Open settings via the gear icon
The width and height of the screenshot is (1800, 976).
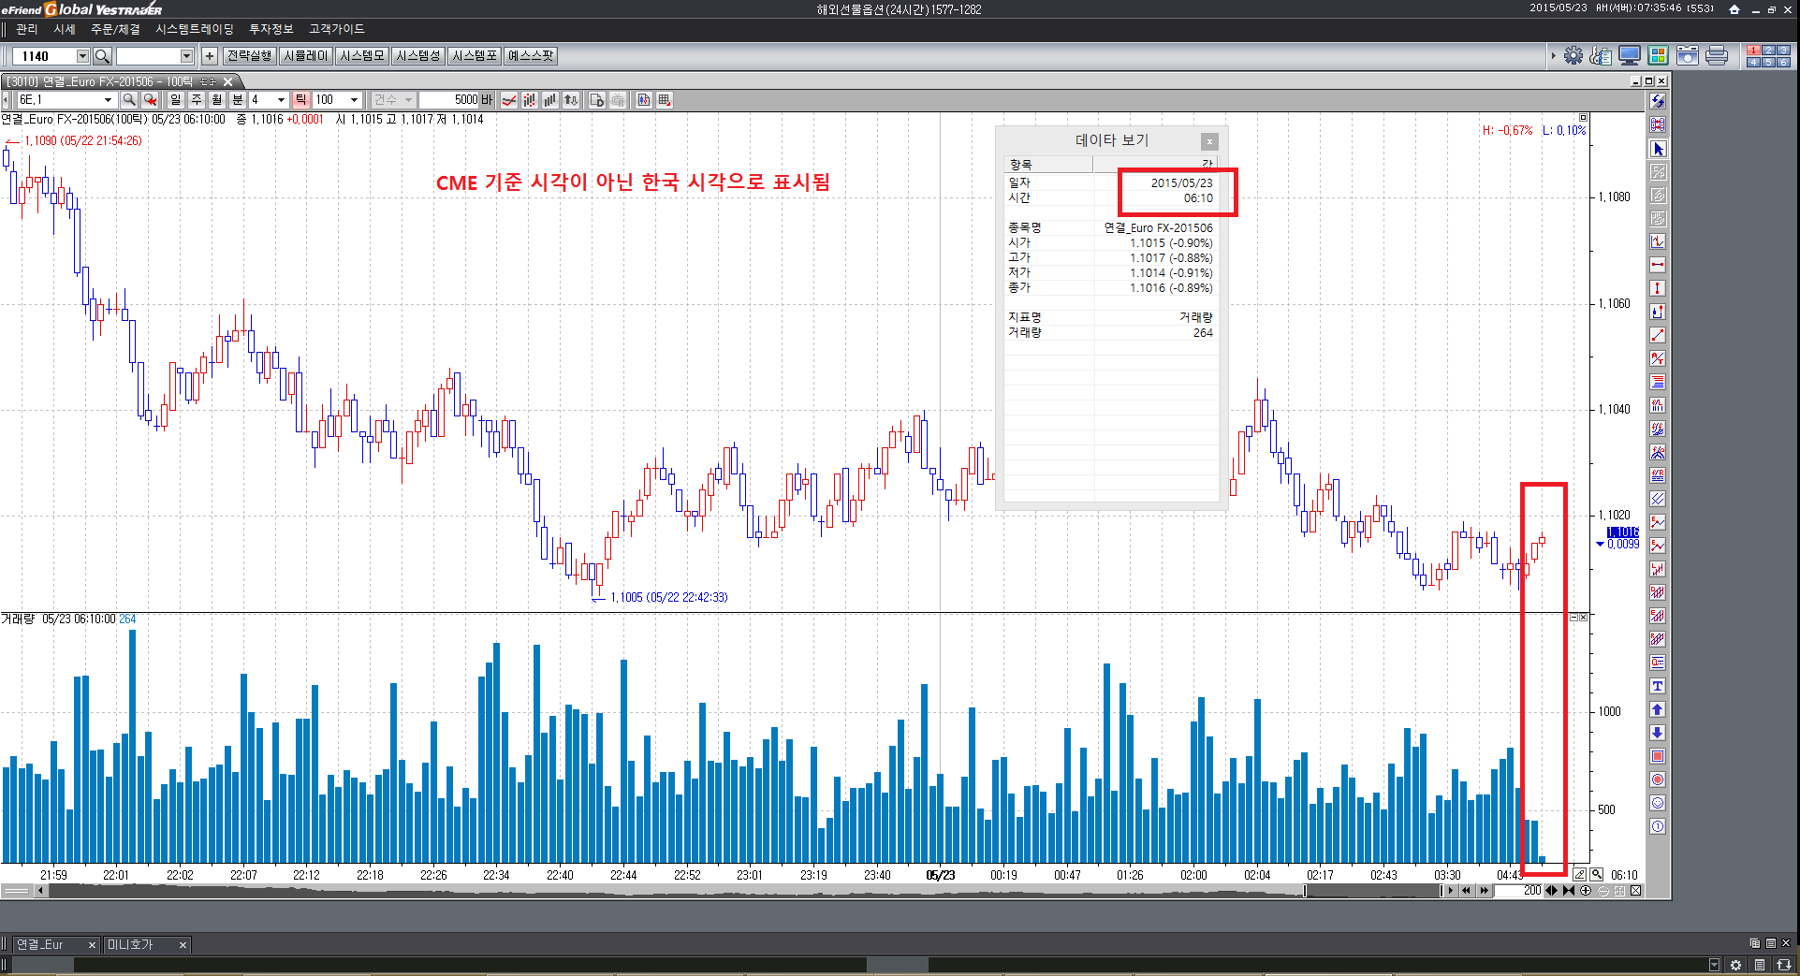coord(1573,56)
